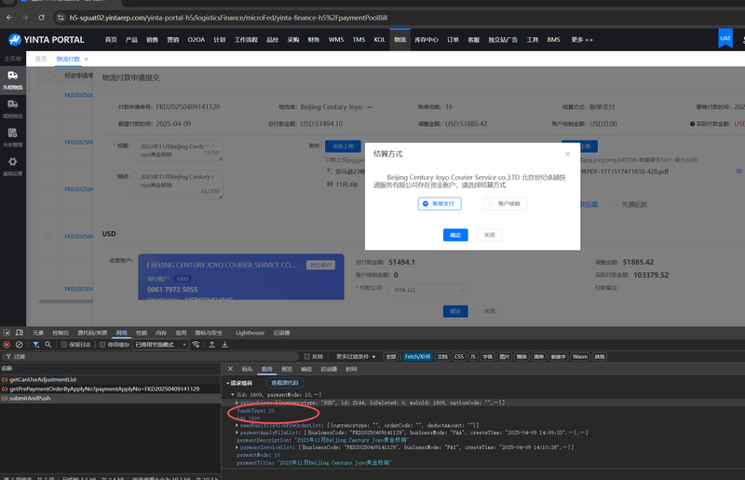Click DevTools filter funnel icon
Screen dimensions: 745x480
click(34, 344)
